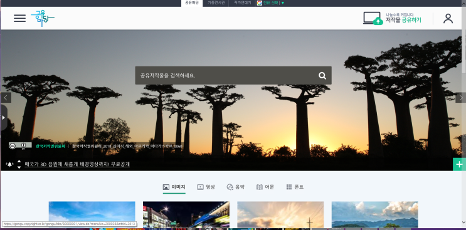
Task: Open the 언어 선택 language dropdown
Action: pyautogui.click(x=273, y=3)
